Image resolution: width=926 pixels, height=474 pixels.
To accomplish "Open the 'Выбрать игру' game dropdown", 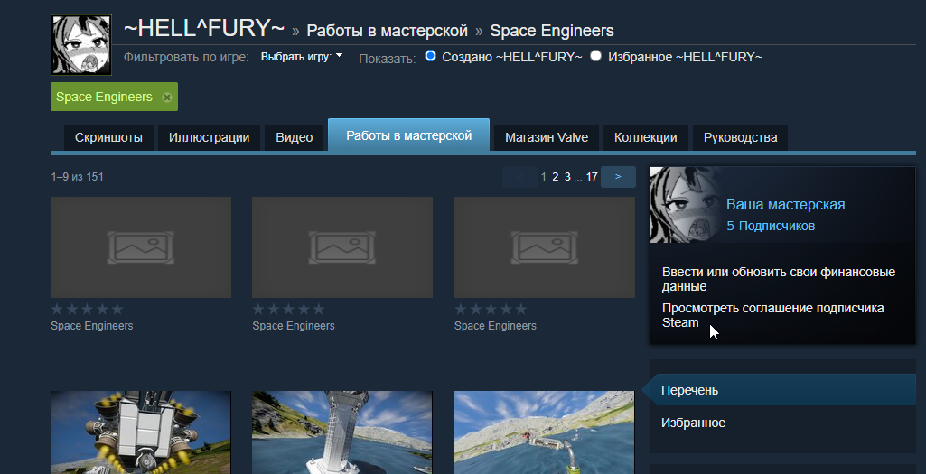I will point(302,57).
